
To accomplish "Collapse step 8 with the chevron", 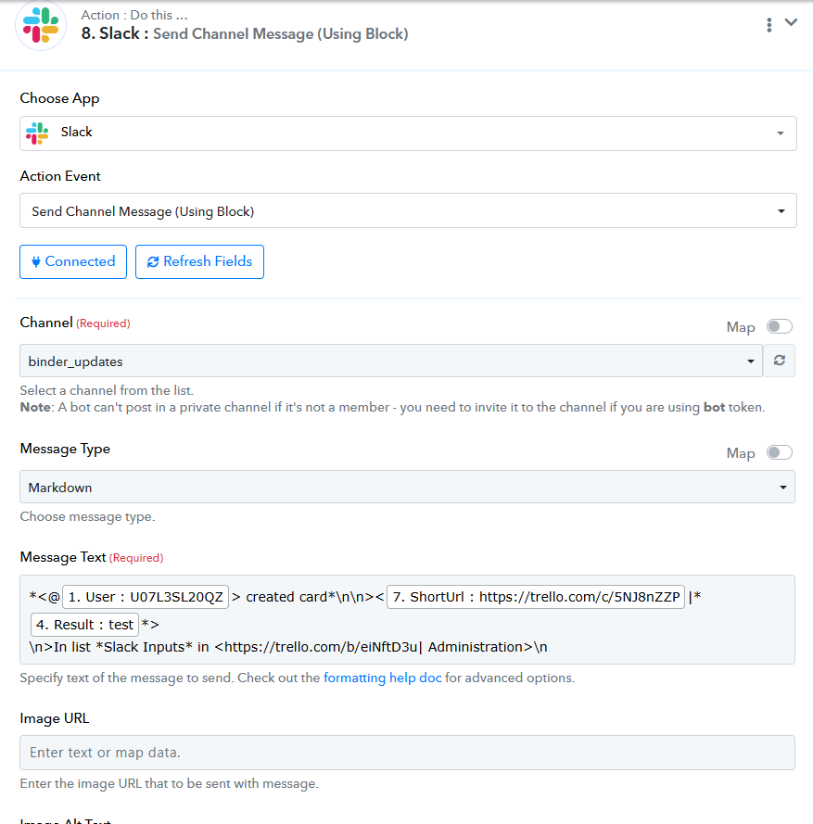I will click(x=791, y=22).
